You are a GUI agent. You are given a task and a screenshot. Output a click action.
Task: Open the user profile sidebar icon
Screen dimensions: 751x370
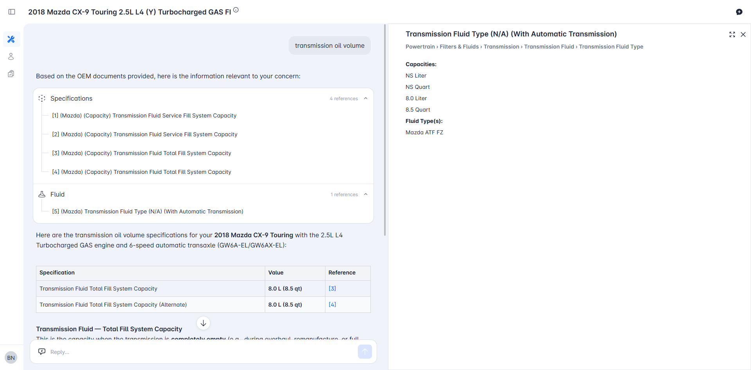(11, 56)
